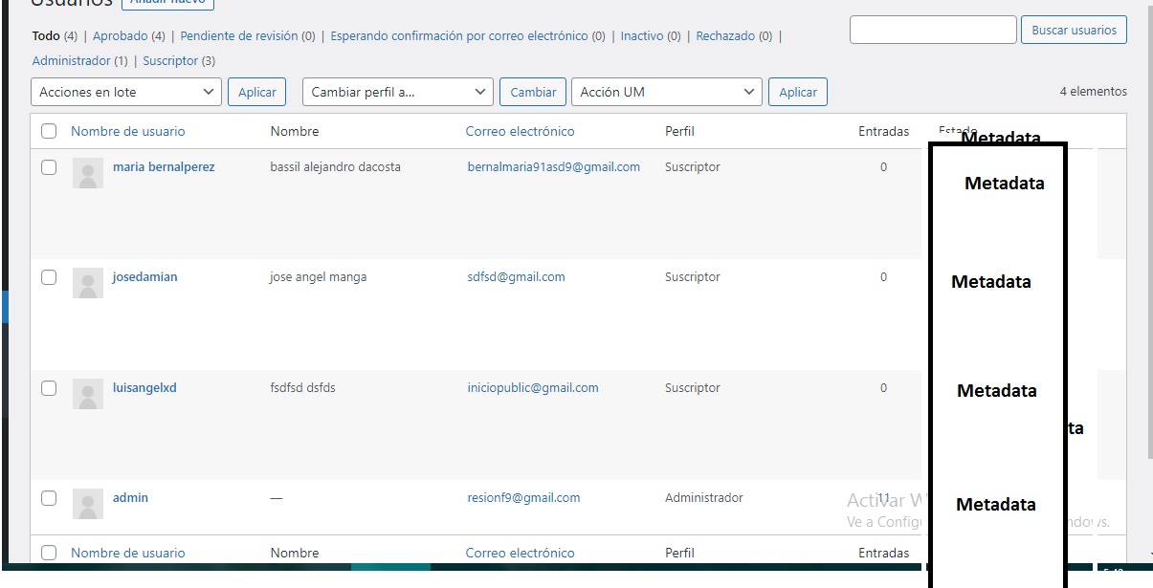This screenshot has width=1153, height=588.
Task: Click the resionf9@gmail.com email link
Action: [x=523, y=498]
